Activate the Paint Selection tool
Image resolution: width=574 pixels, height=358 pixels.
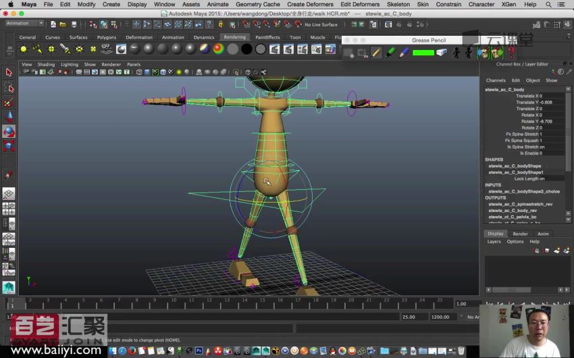[x=9, y=103]
